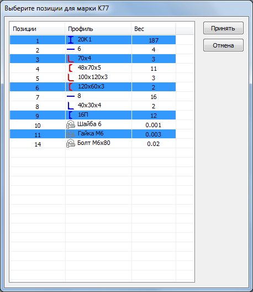Click weight value 187
The height and width of the screenshot is (292, 253).
pos(154,40)
